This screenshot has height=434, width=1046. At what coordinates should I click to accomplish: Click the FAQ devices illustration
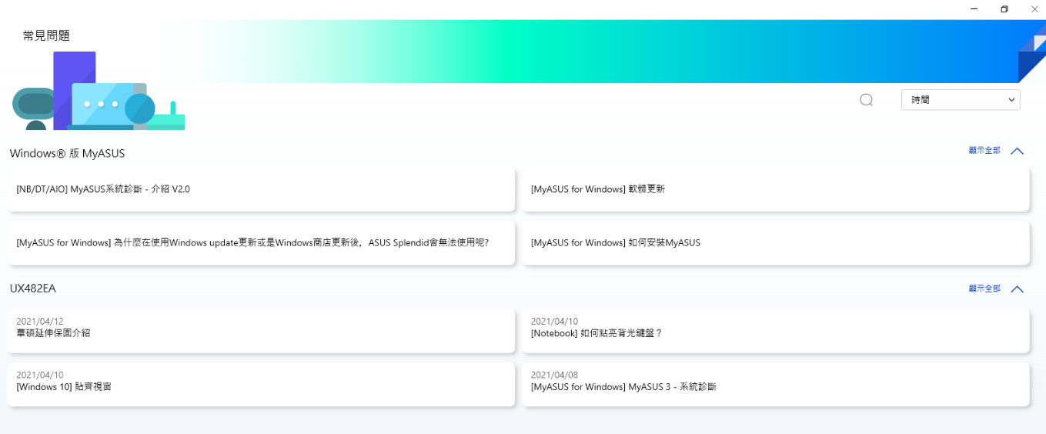pyautogui.click(x=99, y=91)
